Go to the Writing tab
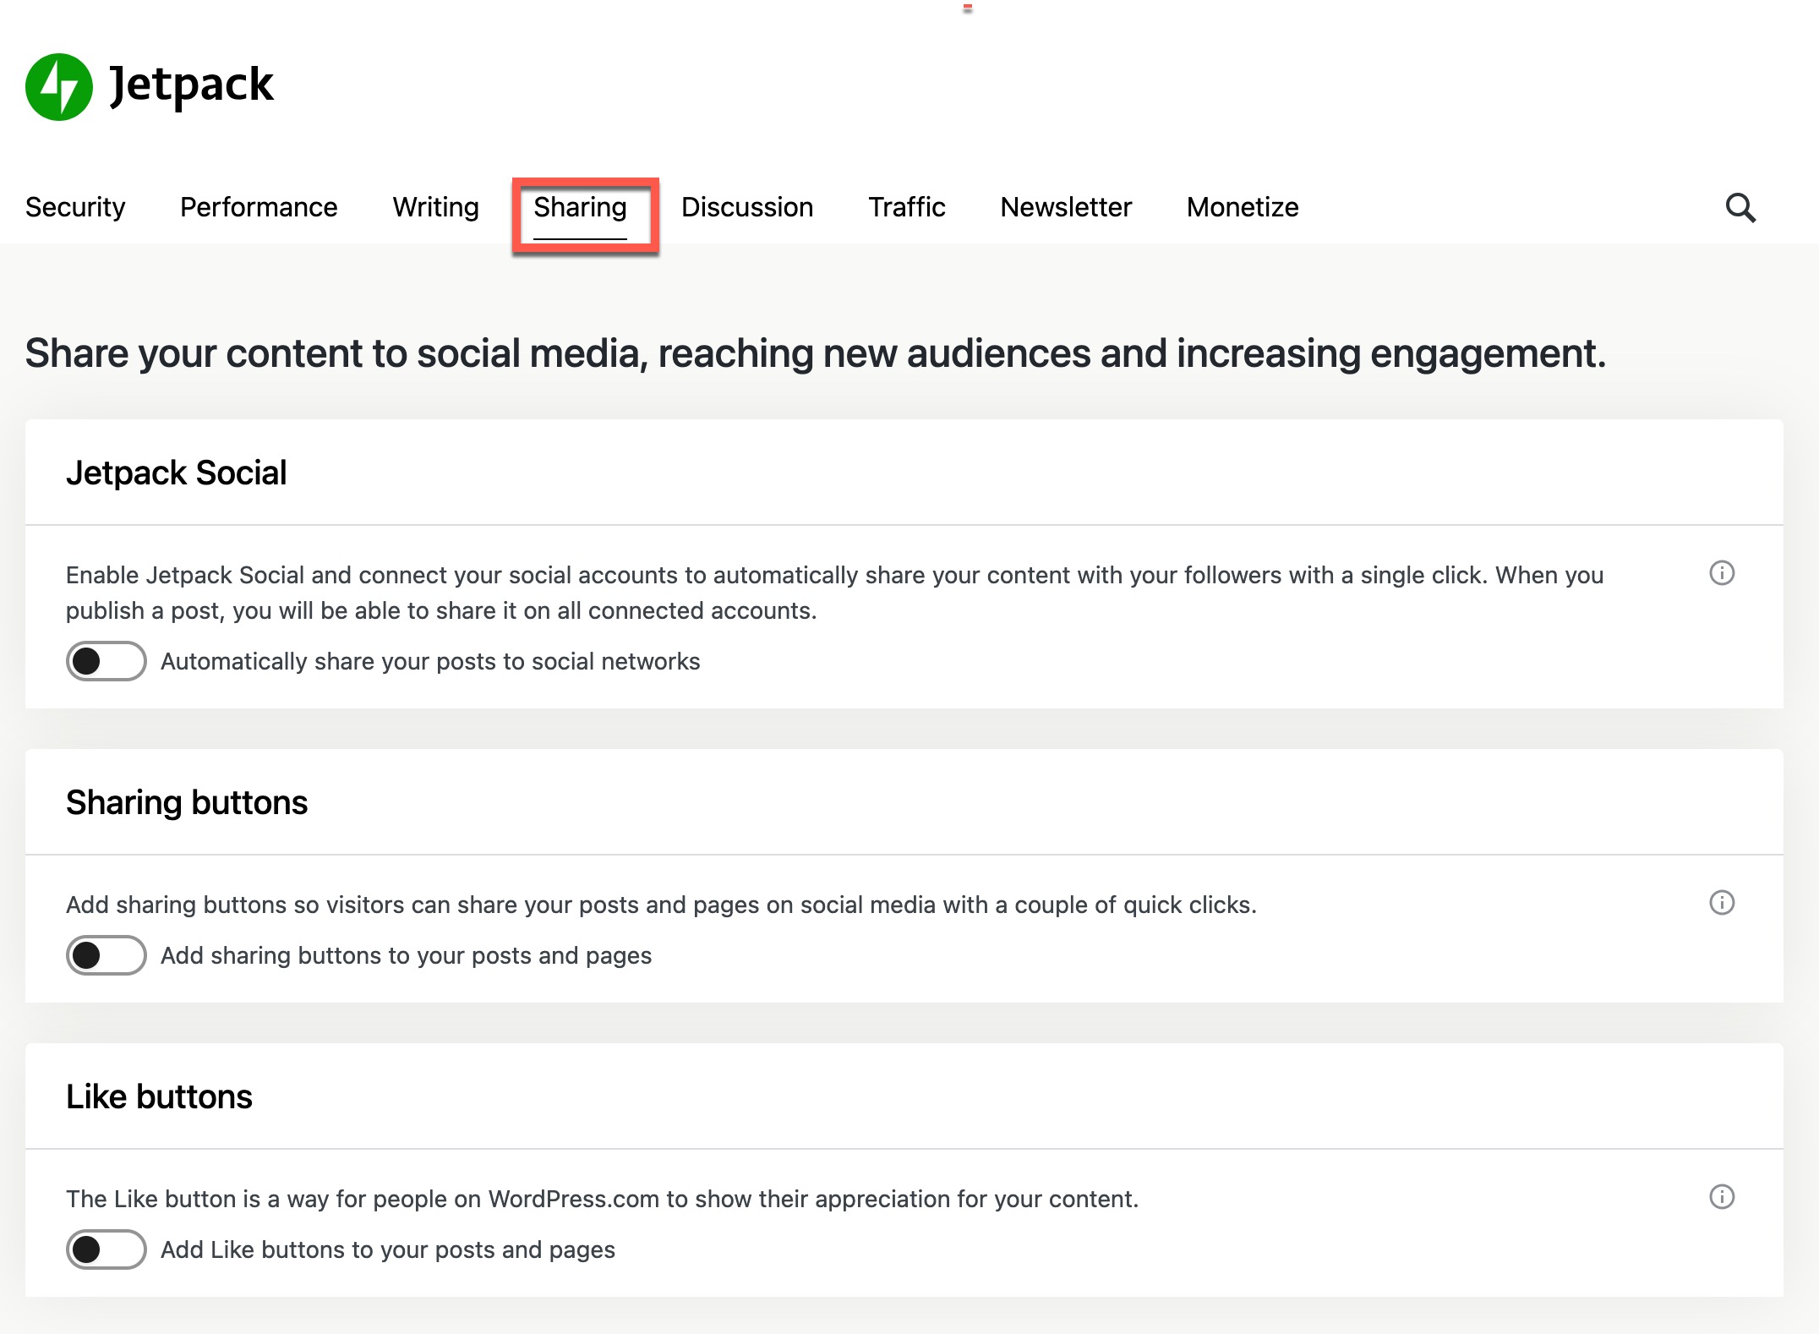 tap(436, 207)
